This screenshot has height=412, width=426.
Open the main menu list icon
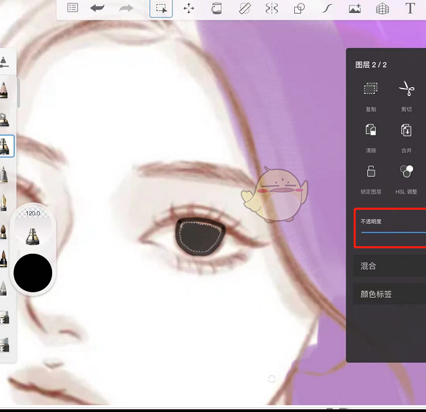coord(72,8)
